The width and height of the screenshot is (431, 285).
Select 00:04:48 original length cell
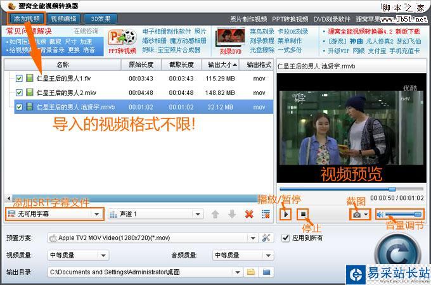point(141,93)
